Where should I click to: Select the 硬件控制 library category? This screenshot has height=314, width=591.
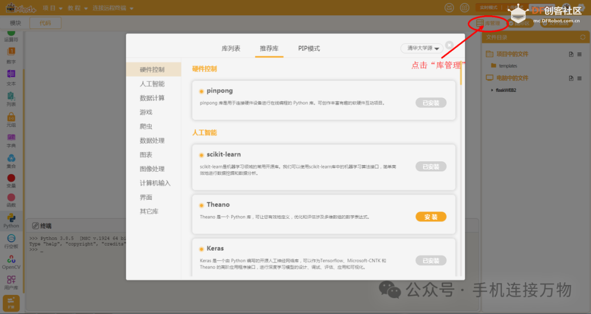(x=153, y=69)
